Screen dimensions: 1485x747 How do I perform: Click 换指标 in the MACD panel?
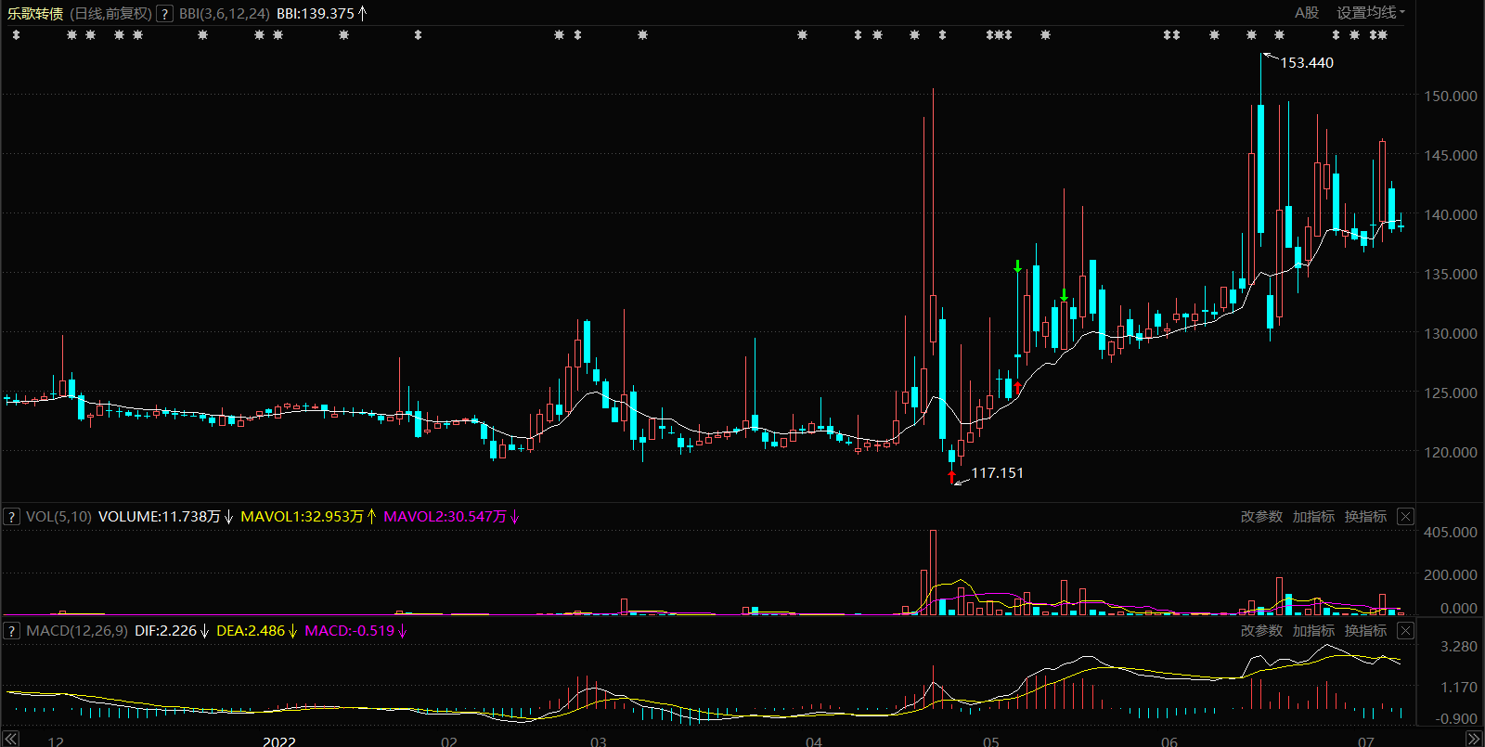[x=1365, y=631]
